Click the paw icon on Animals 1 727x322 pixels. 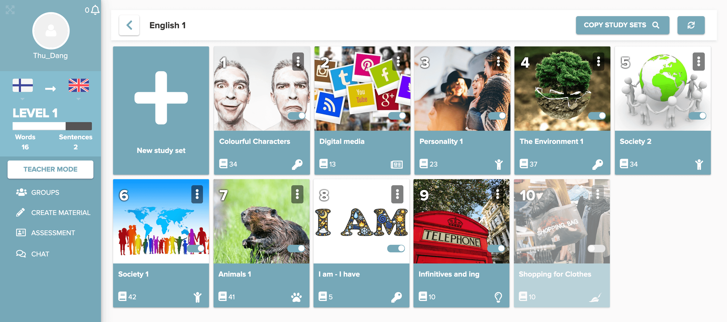click(x=296, y=297)
